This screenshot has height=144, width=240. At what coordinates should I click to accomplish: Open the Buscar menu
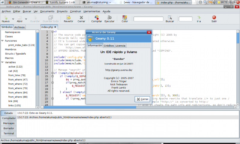click(x=27, y=11)
